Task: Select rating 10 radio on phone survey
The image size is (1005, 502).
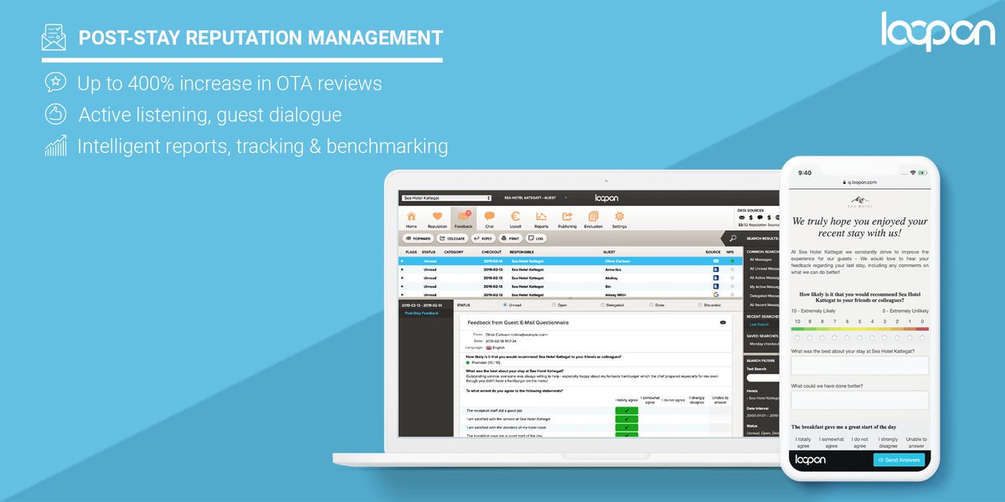Action: [x=797, y=338]
